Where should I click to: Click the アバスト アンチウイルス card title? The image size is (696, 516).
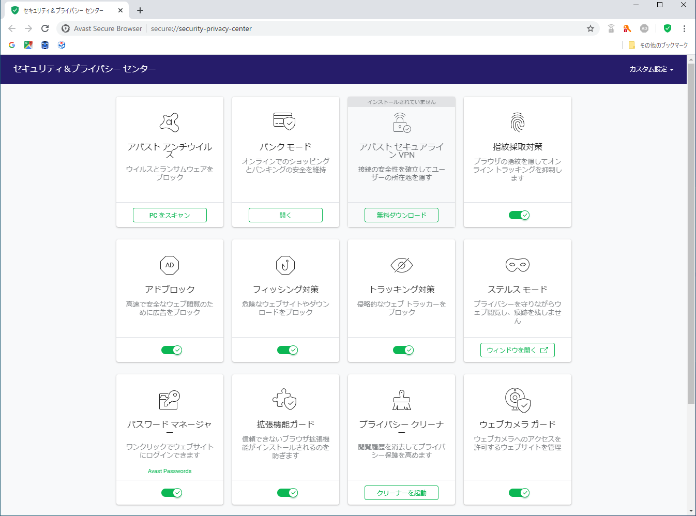pos(170,150)
